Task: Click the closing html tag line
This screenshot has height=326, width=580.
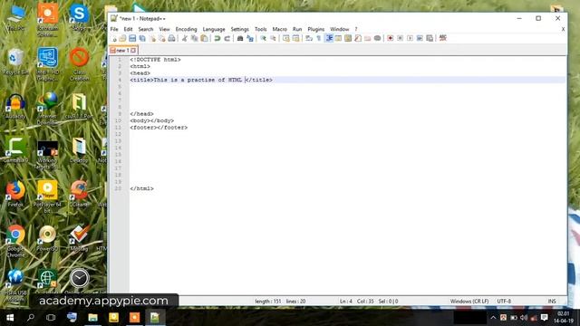Action: pyautogui.click(x=141, y=188)
